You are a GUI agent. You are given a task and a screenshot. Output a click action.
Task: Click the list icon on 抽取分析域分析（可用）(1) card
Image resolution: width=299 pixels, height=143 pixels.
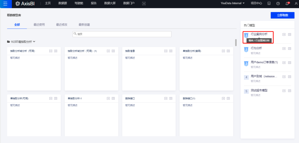coord(108,51)
